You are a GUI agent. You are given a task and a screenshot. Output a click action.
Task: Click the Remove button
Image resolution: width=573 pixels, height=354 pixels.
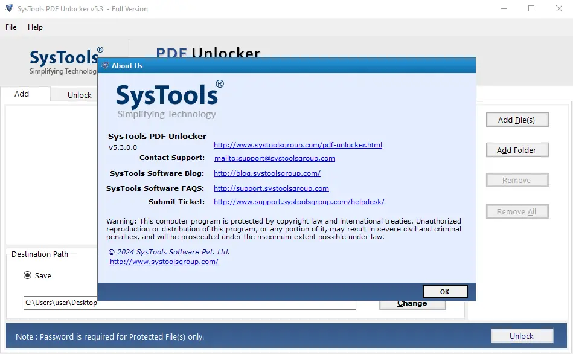point(517,180)
